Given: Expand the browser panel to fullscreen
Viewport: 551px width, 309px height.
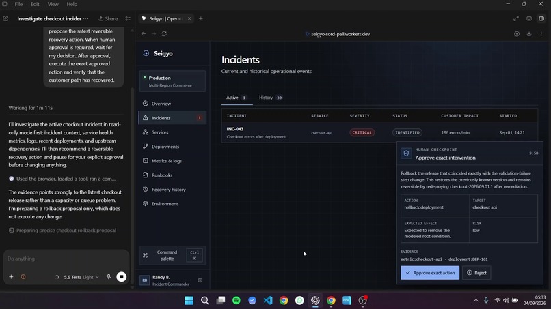Looking at the screenshot, I should click(x=516, y=18).
